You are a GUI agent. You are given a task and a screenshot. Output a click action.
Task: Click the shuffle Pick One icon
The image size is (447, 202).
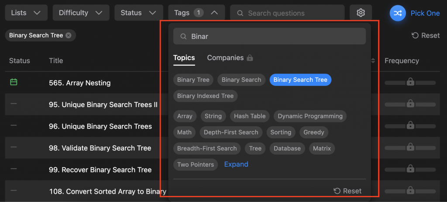398,13
